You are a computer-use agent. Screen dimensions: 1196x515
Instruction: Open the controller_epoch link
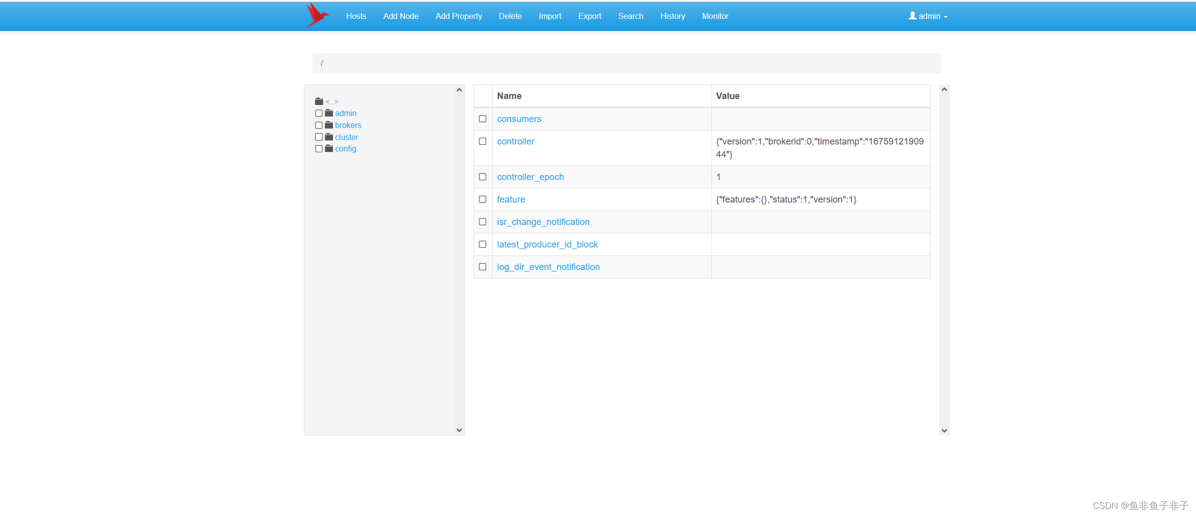[531, 177]
